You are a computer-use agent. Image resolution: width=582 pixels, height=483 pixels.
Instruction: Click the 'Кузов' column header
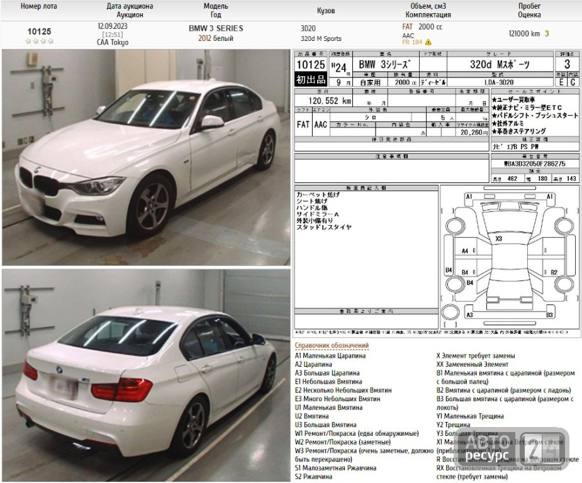326,11
